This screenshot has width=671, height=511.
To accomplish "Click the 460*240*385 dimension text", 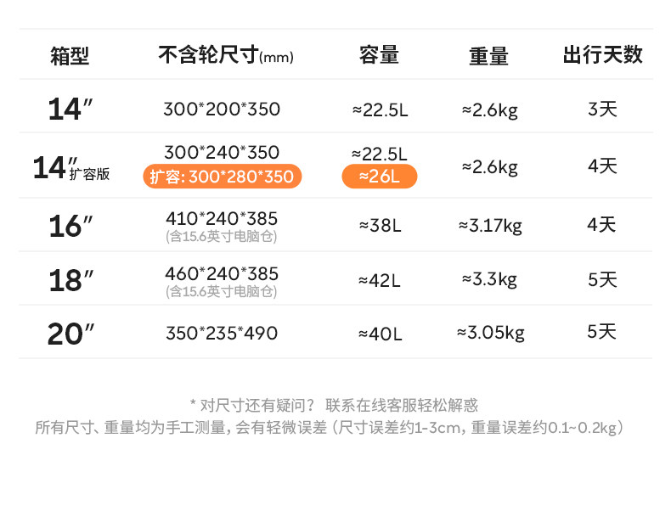I will pos(222,273).
